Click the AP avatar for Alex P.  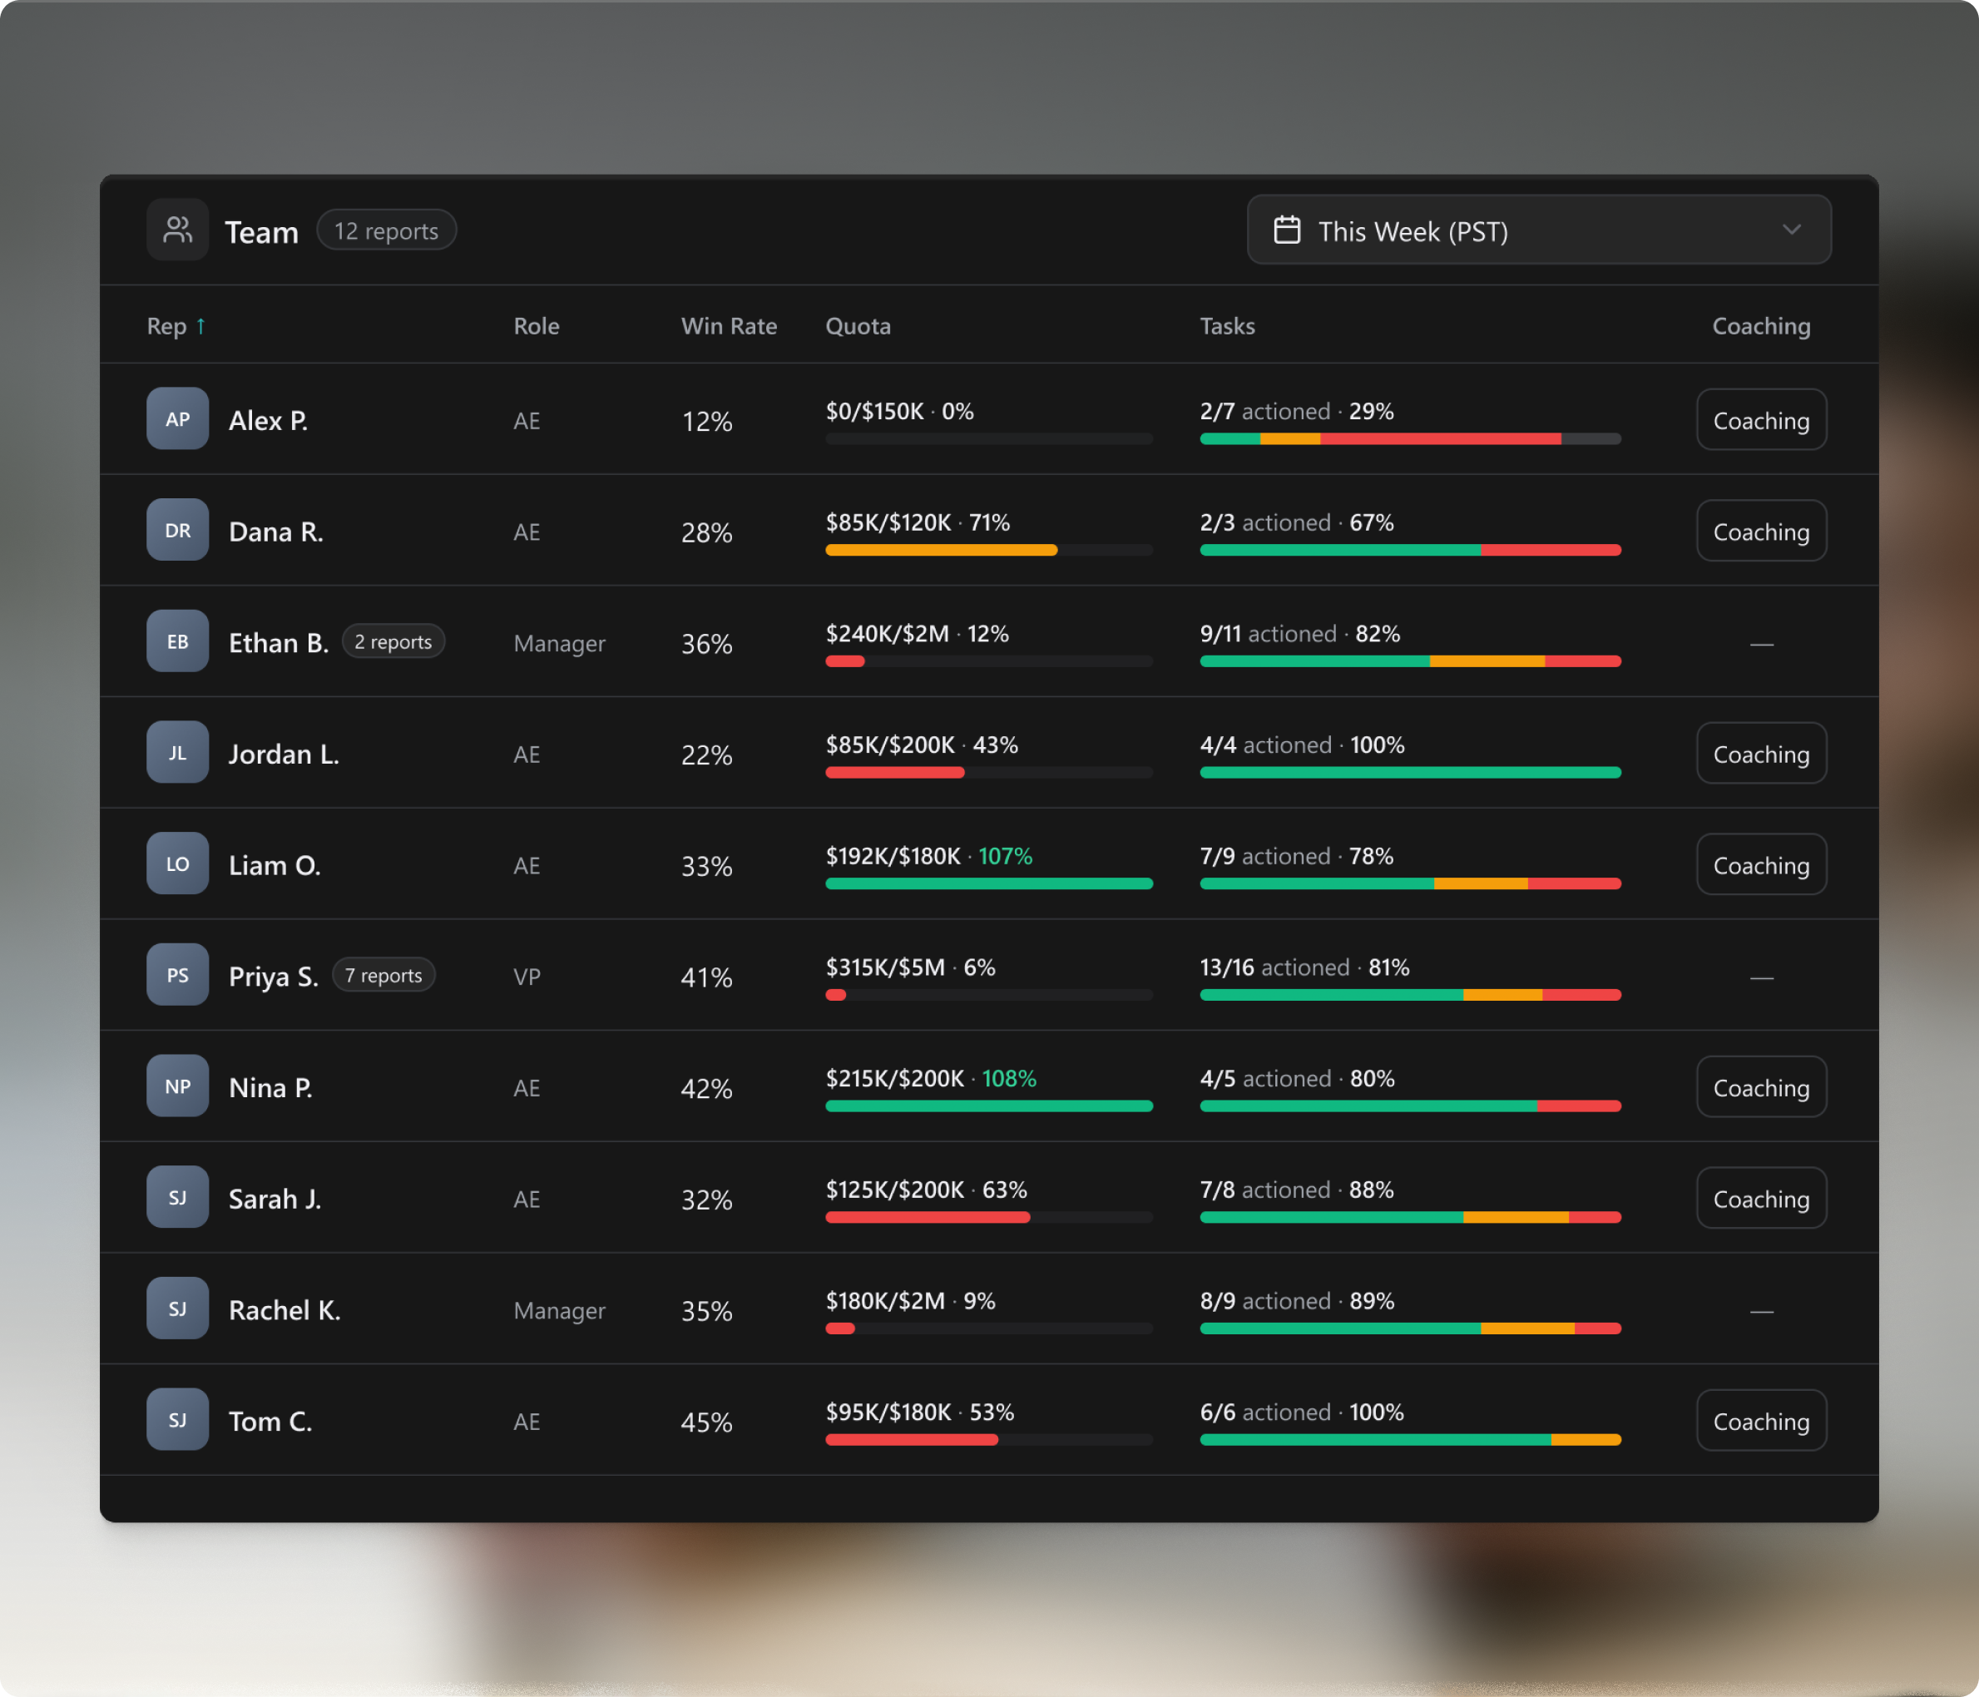(x=178, y=418)
